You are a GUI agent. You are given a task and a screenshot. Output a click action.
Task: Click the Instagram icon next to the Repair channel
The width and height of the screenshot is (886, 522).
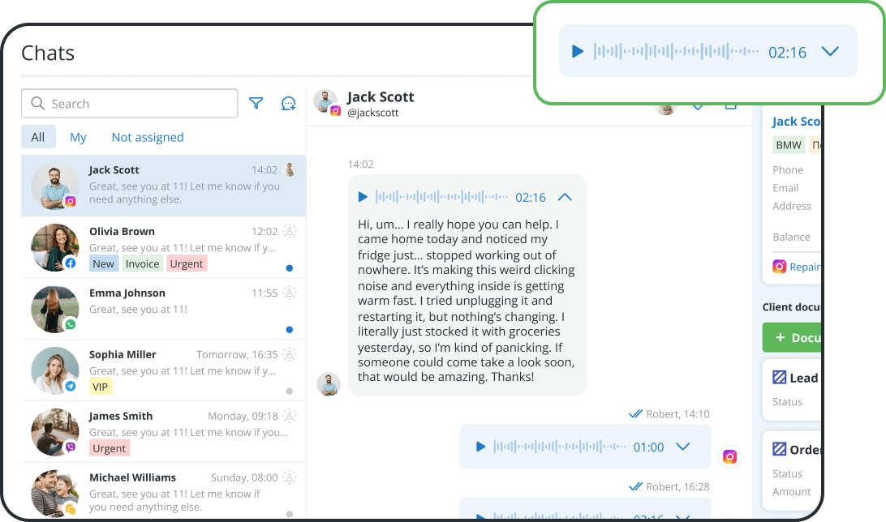[779, 266]
